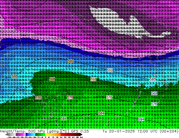179x138 pixels.
Task: Click the white-background 560 contour label
Action: (x=153, y=80)
